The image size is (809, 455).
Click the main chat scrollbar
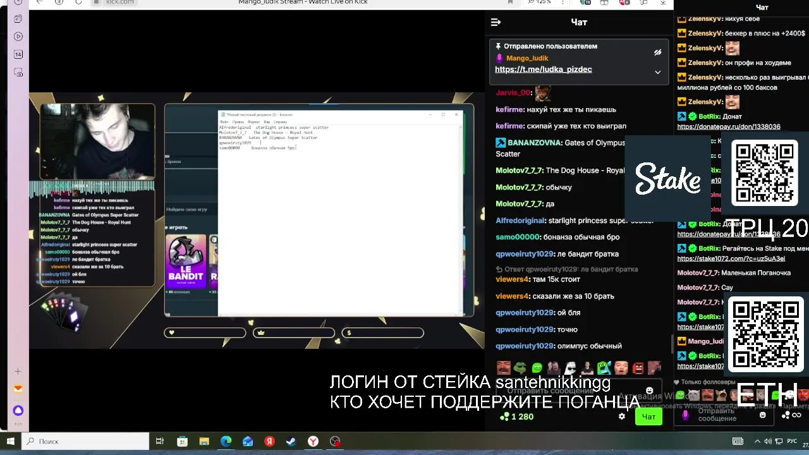pyautogui.click(x=672, y=344)
